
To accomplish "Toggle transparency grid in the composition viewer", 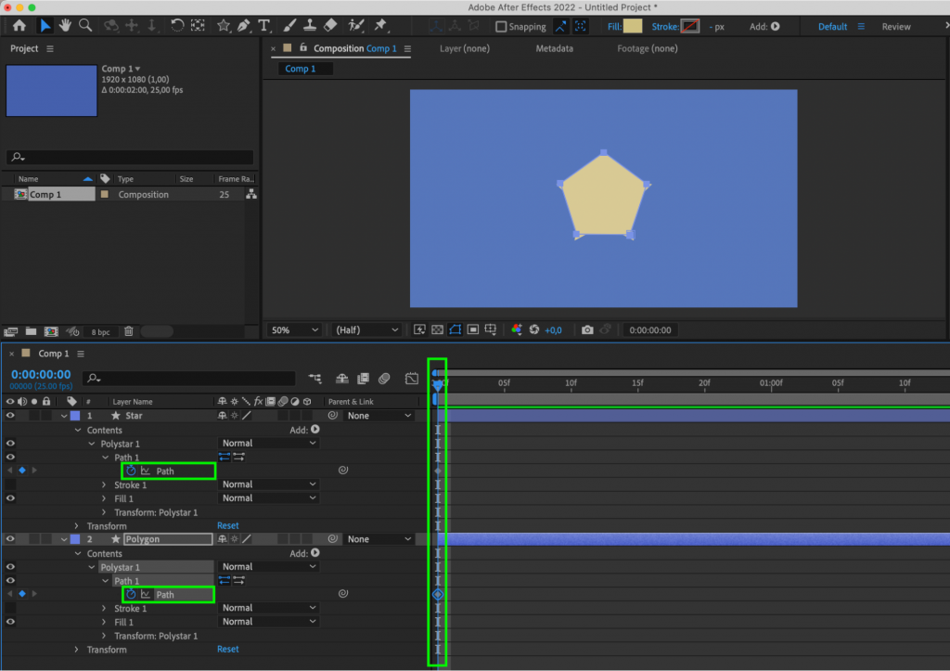I will pyautogui.click(x=437, y=329).
